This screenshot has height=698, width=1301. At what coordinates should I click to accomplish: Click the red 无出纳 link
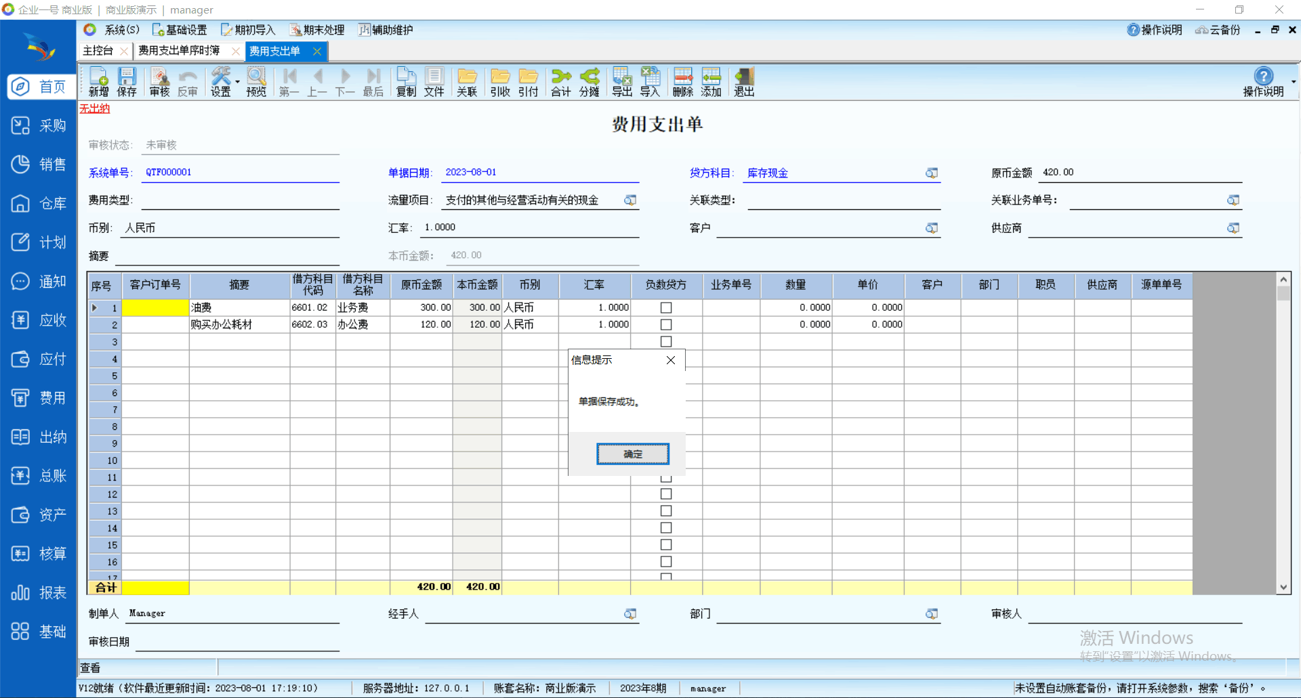[94, 108]
